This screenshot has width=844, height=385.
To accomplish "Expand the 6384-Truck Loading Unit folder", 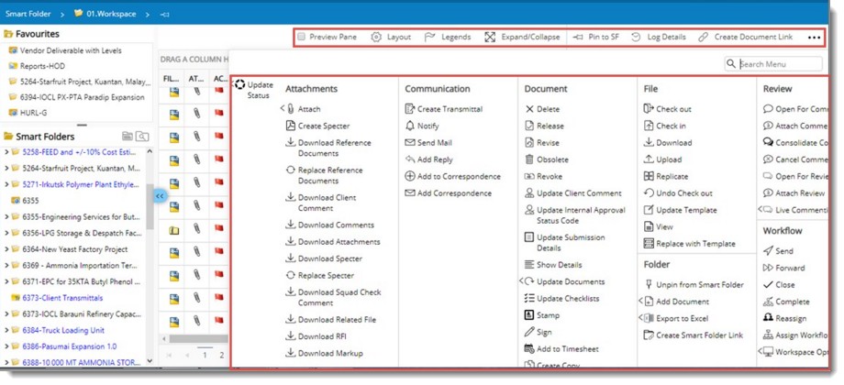I will point(7,331).
